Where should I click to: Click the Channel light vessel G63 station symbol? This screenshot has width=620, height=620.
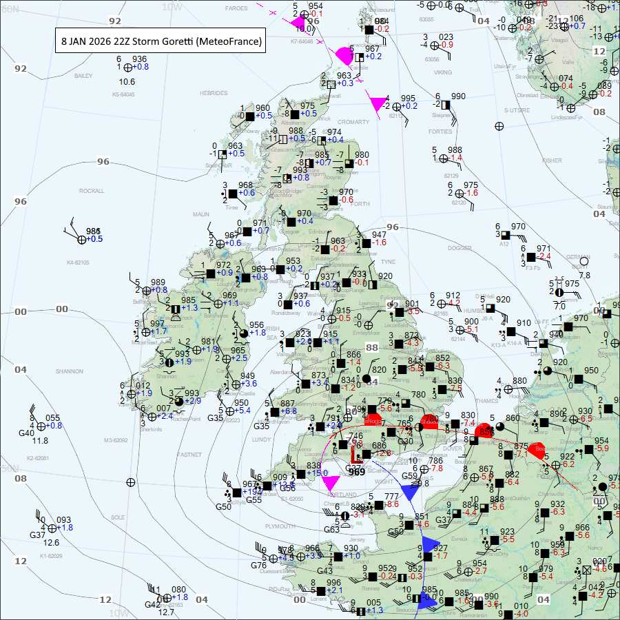(345, 515)
